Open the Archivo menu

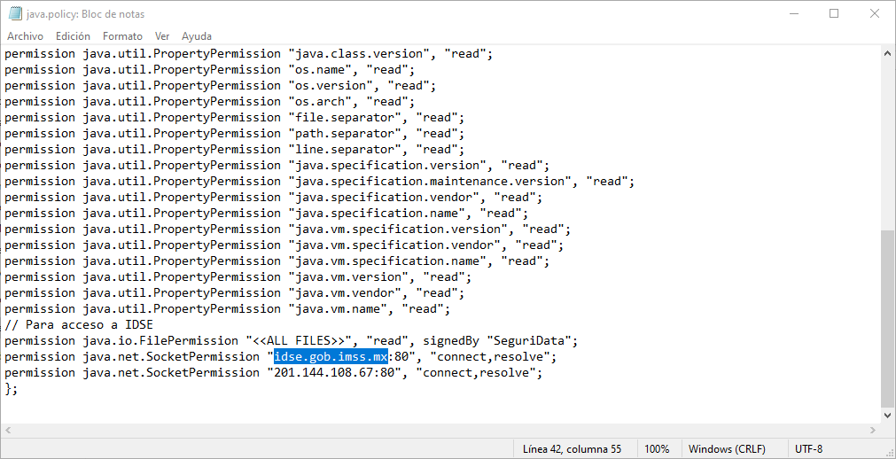[x=25, y=36]
